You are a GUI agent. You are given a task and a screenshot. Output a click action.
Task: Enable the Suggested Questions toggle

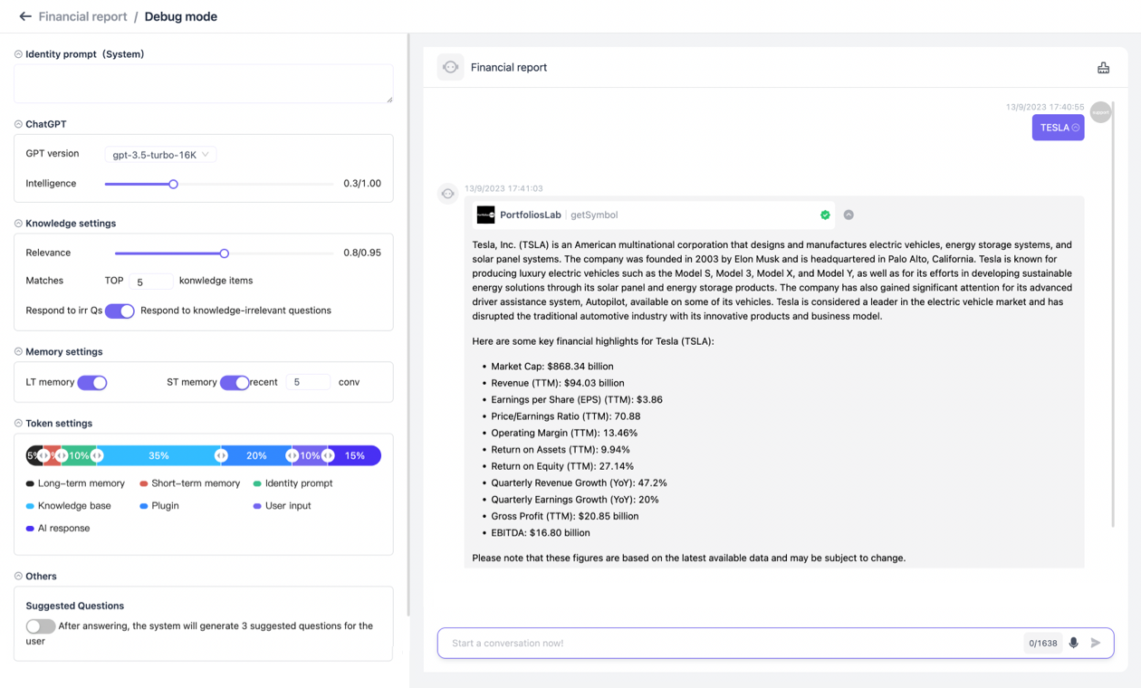point(41,626)
